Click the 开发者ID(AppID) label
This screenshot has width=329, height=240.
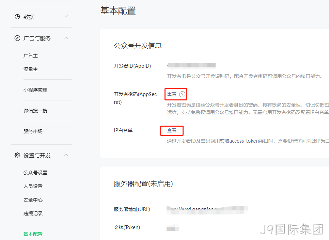point(132,66)
